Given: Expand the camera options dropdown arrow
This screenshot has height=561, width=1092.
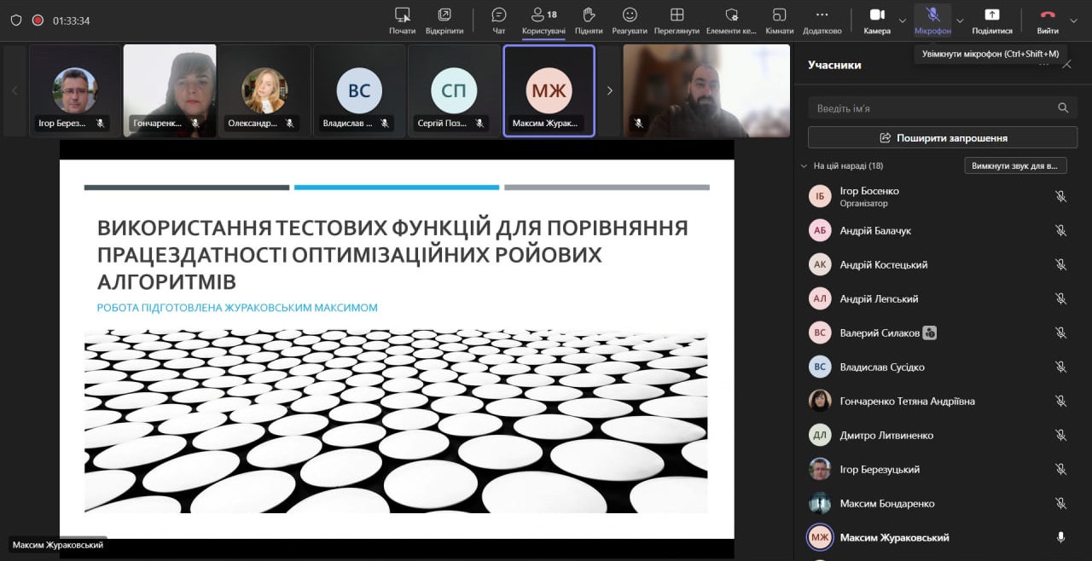Looking at the screenshot, I should click(x=903, y=20).
